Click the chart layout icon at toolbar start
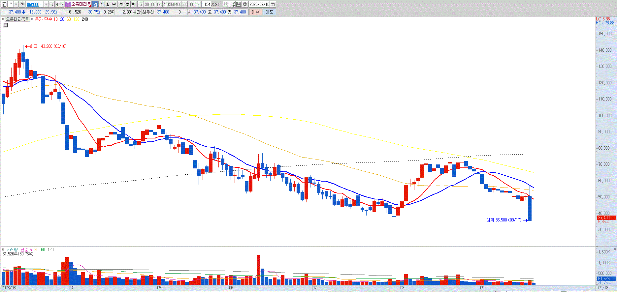 4,4
